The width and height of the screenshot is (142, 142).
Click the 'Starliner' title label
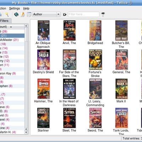tap(43, 130)
